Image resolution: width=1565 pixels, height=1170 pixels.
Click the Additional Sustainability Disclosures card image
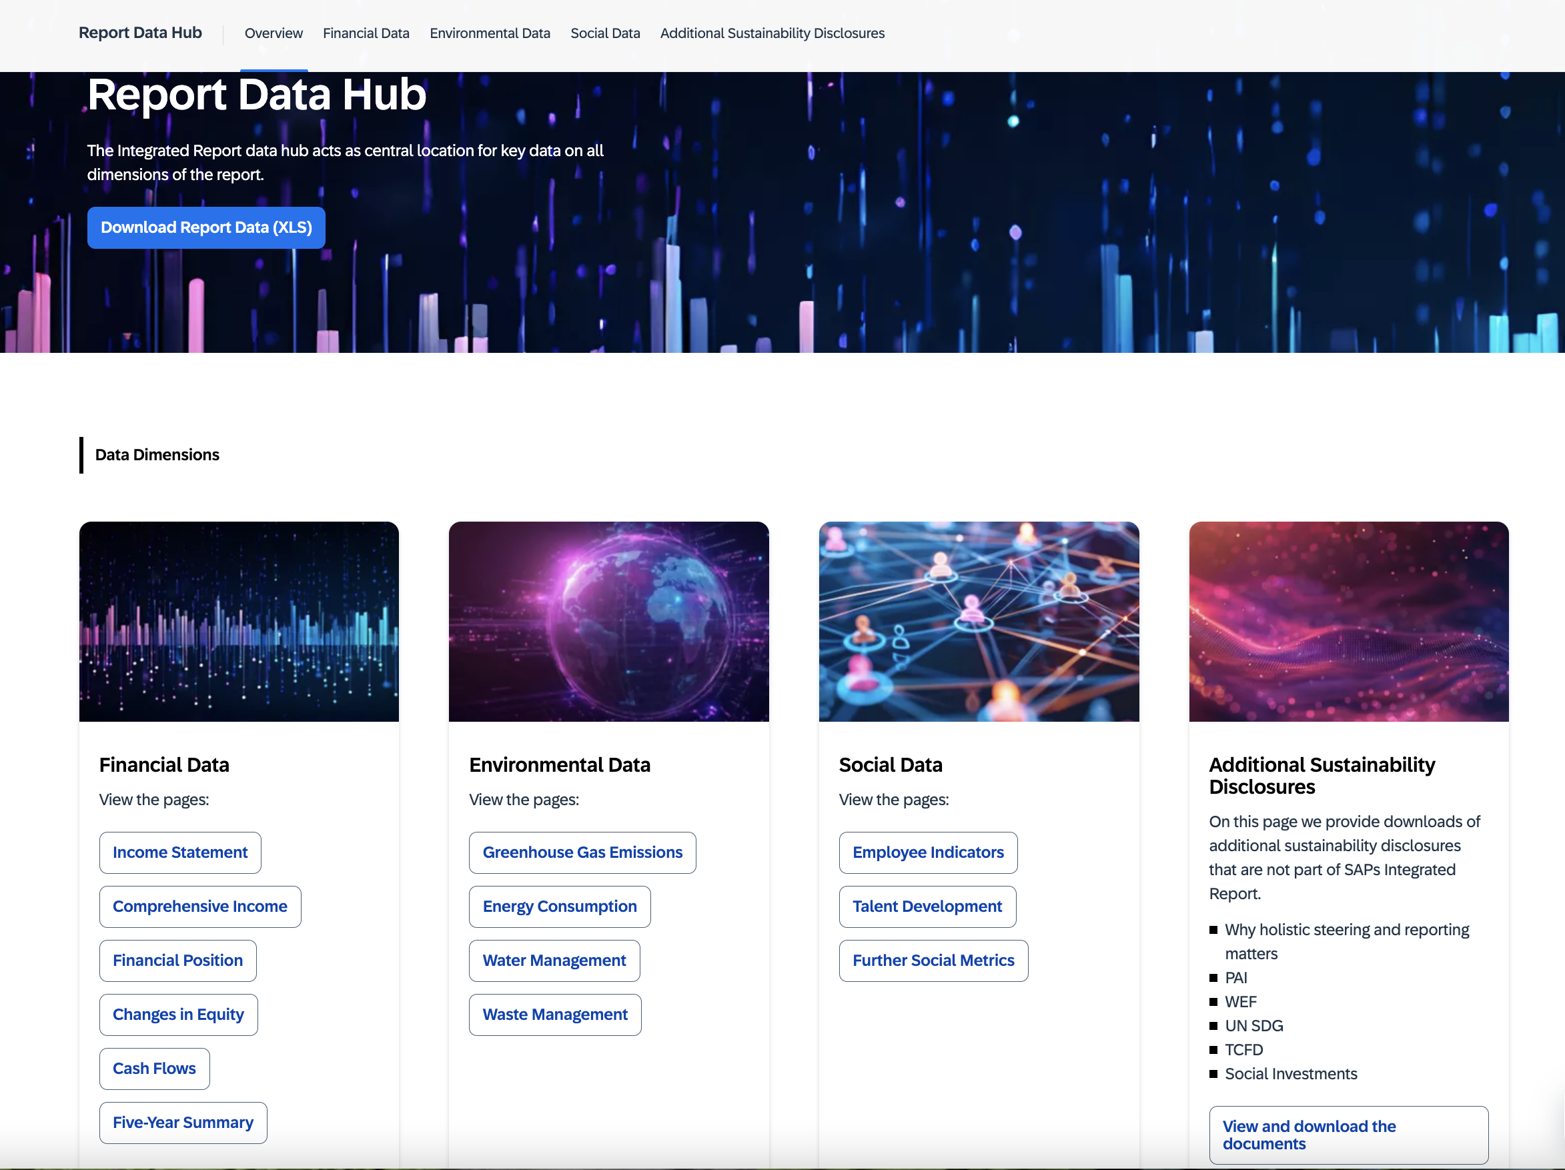[x=1348, y=621]
